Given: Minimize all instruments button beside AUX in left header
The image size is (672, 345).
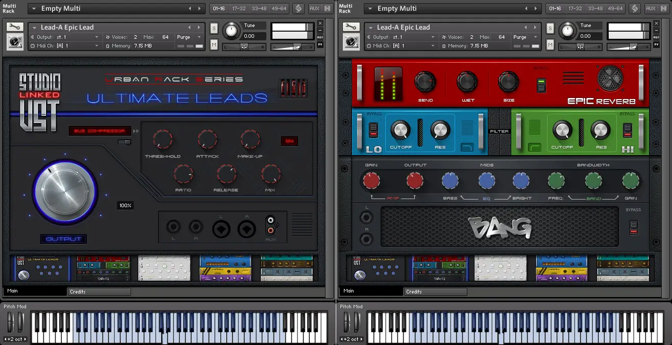Looking at the screenshot, I should tap(327, 9).
